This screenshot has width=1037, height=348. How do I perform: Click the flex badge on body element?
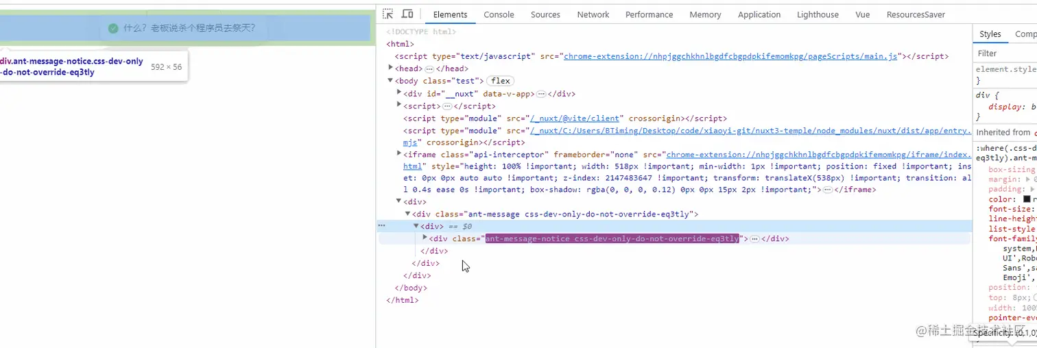pyautogui.click(x=501, y=81)
